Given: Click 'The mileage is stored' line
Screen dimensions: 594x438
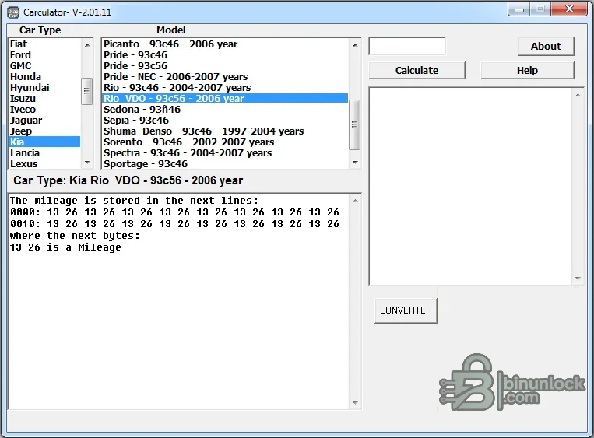Looking at the screenshot, I should click(x=134, y=201).
